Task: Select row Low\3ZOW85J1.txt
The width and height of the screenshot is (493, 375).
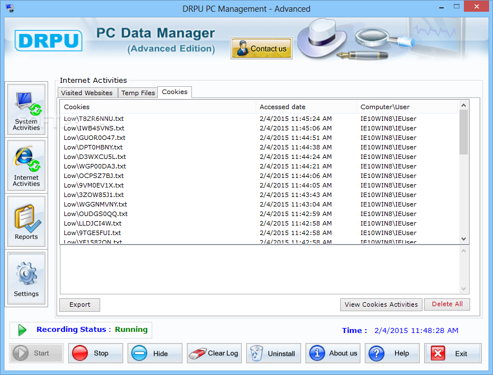Action: tap(259, 195)
